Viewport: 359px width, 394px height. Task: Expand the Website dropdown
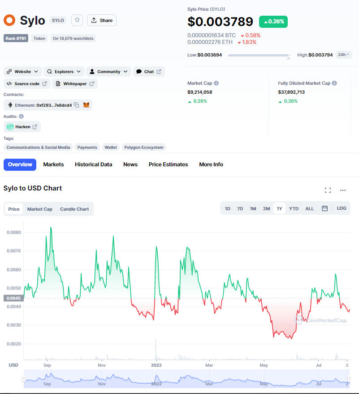point(23,72)
